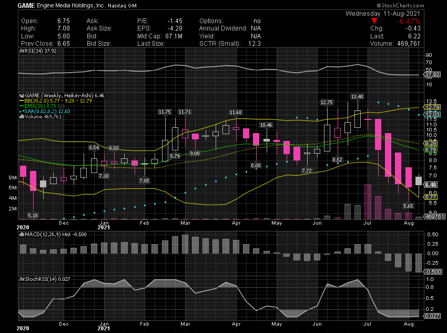This screenshot has width=447, height=333.
Task: Click the Nasdaq GM exchange label
Action: coord(122,6)
